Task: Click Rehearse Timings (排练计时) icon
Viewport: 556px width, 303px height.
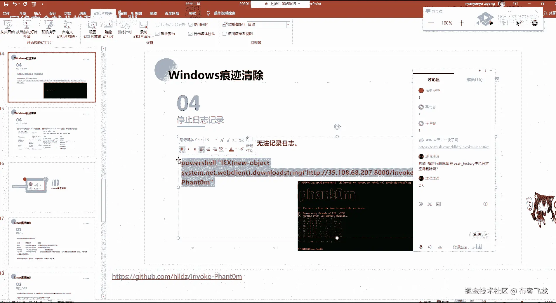Action: (x=125, y=28)
